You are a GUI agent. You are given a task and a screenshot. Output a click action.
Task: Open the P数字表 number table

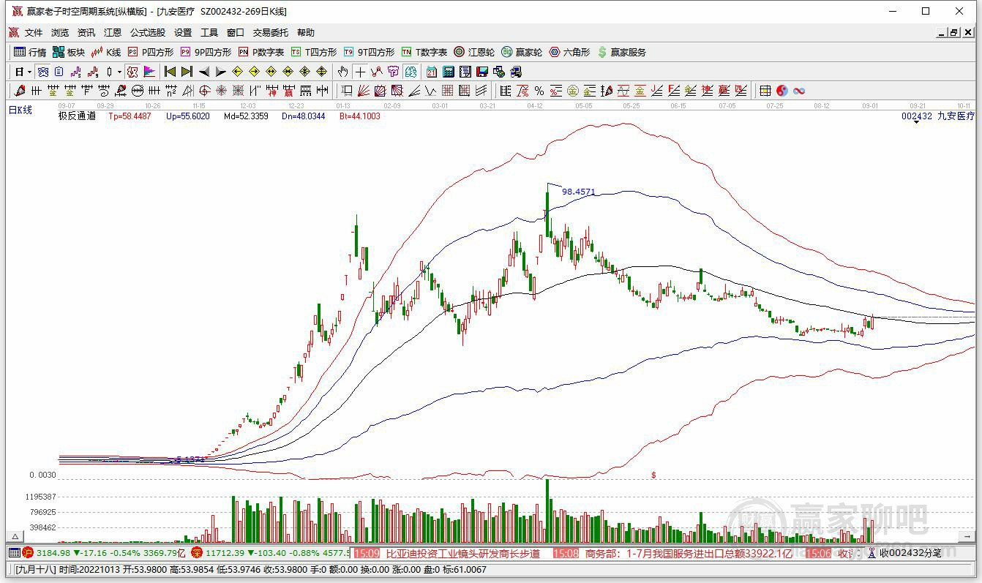[x=261, y=52]
